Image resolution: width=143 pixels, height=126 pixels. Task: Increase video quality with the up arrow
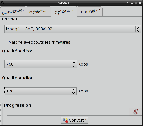click(x=74, y=63)
